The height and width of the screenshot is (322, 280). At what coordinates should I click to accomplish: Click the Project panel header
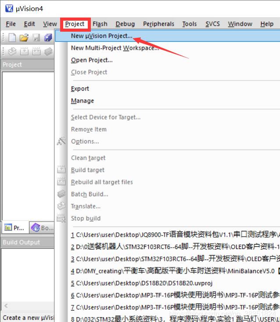tap(28, 65)
